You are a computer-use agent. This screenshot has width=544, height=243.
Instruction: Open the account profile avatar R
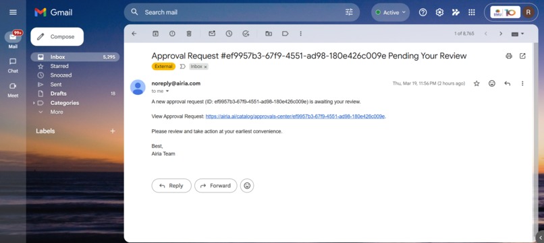[x=528, y=13]
